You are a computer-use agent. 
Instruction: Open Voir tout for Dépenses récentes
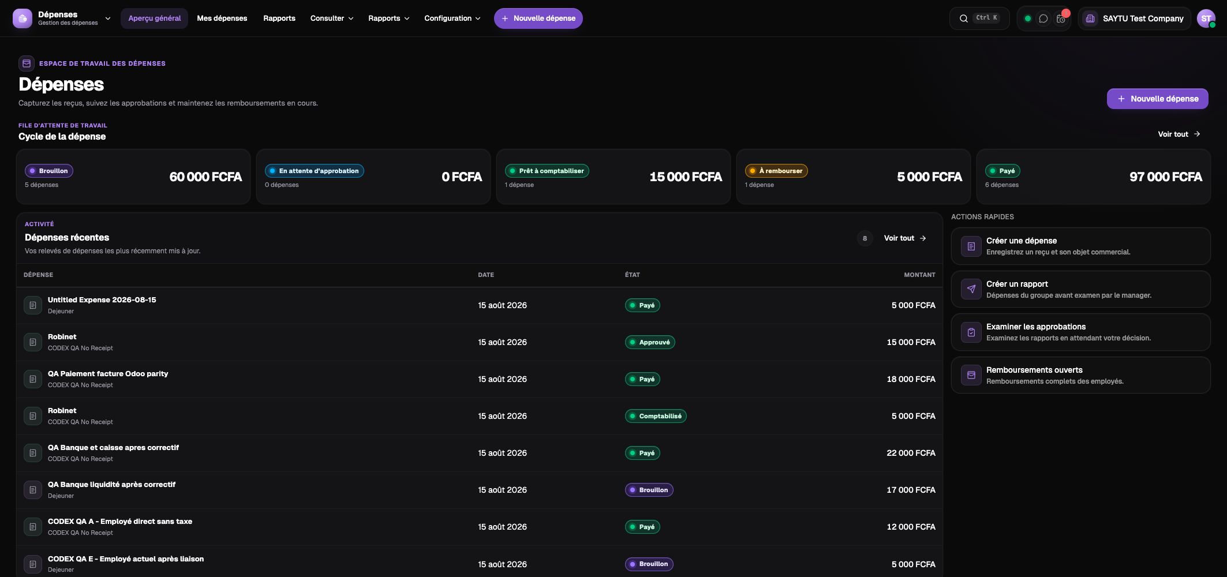pyautogui.click(x=905, y=238)
